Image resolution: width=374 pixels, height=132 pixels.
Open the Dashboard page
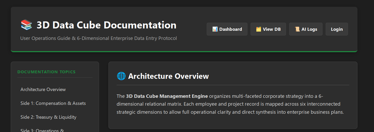[227, 29]
